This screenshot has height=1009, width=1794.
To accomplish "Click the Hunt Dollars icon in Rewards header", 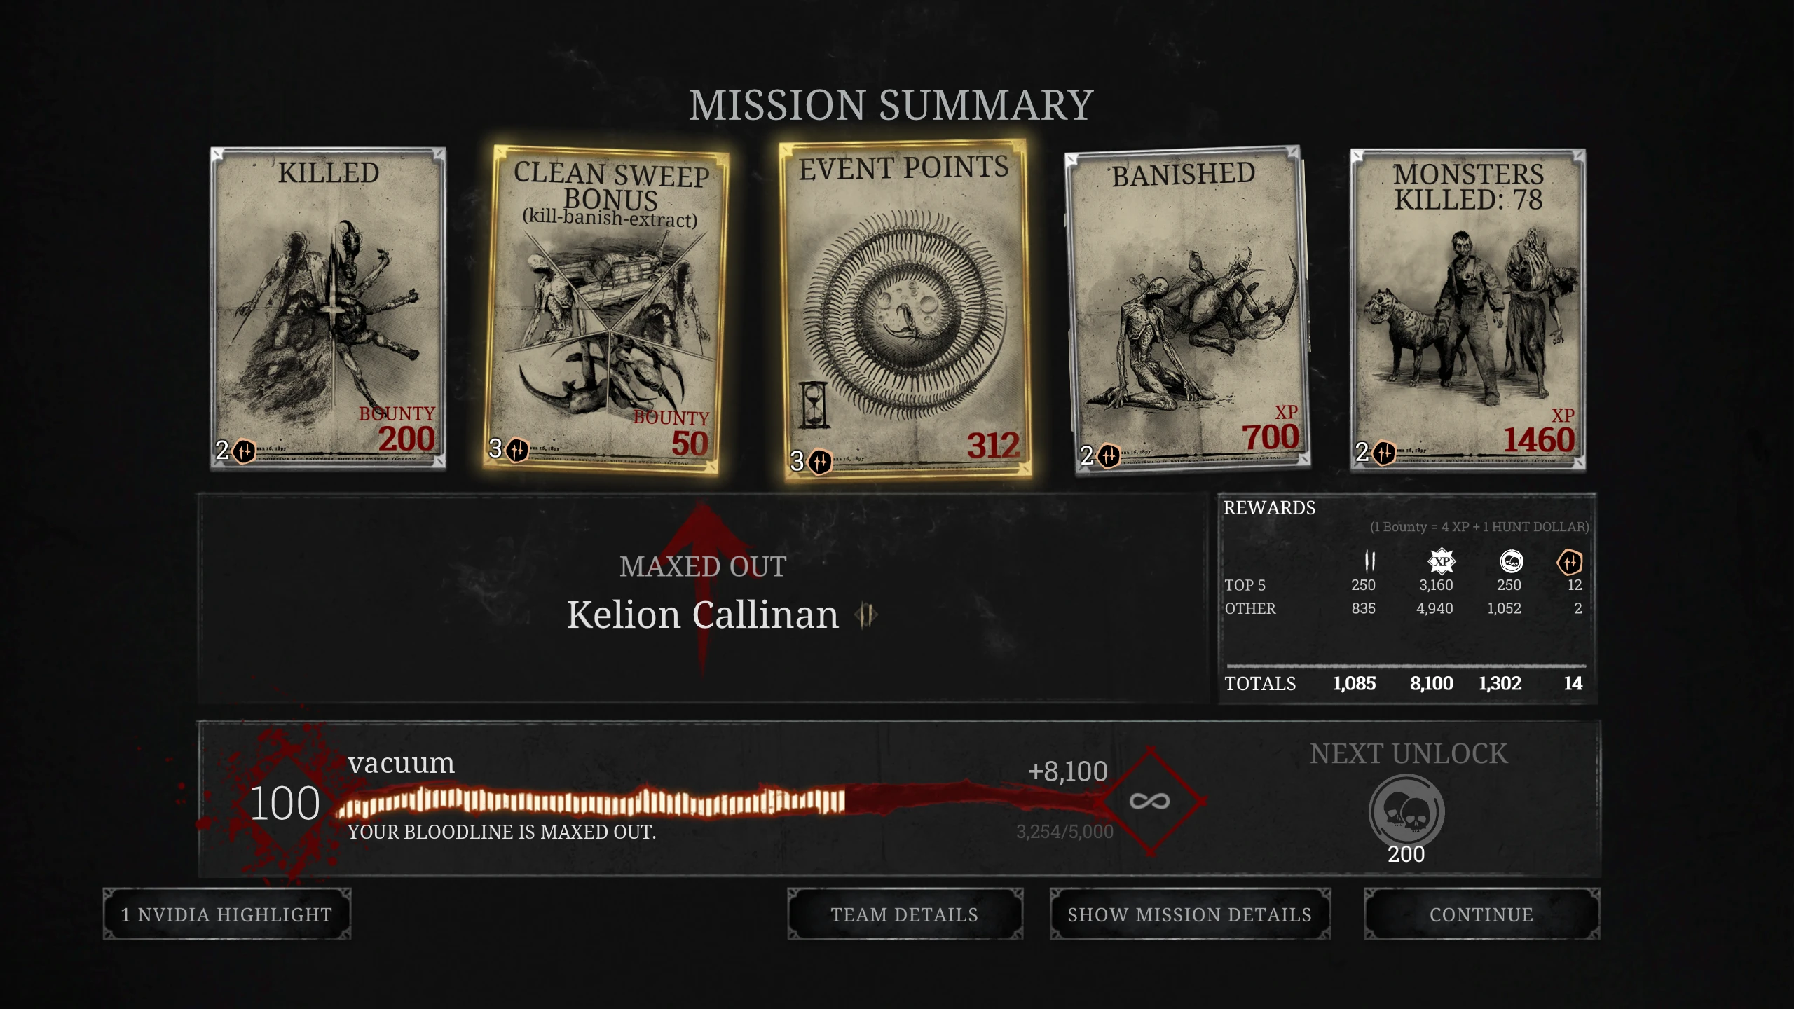I will click(1369, 561).
